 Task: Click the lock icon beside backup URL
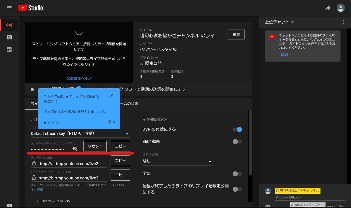click(x=34, y=178)
